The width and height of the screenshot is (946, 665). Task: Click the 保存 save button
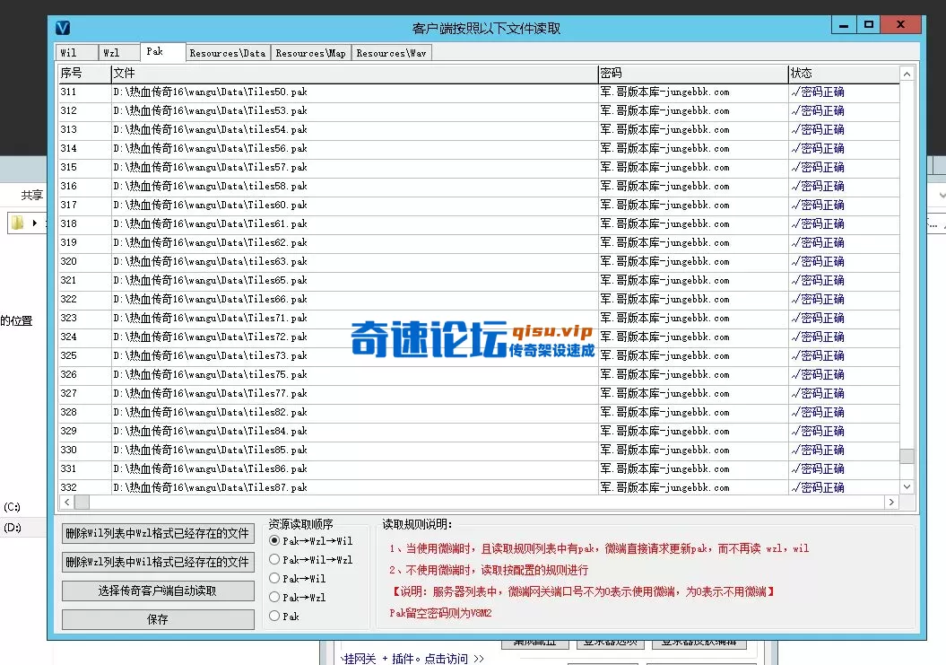tap(158, 618)
